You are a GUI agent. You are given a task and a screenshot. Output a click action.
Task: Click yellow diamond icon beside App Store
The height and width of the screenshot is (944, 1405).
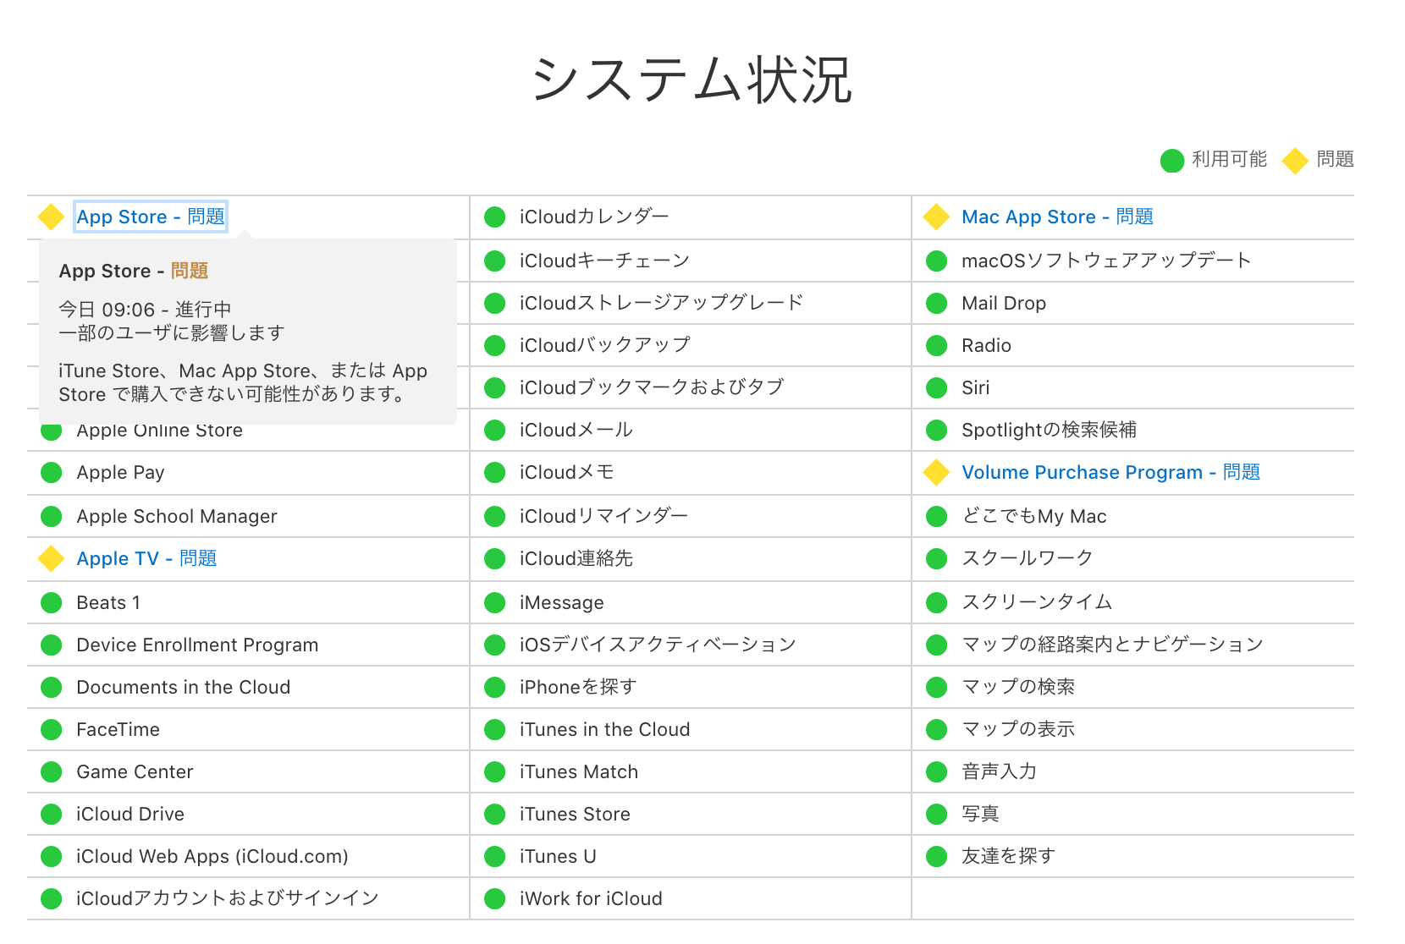pyautogui.click(x=52, y=217)
